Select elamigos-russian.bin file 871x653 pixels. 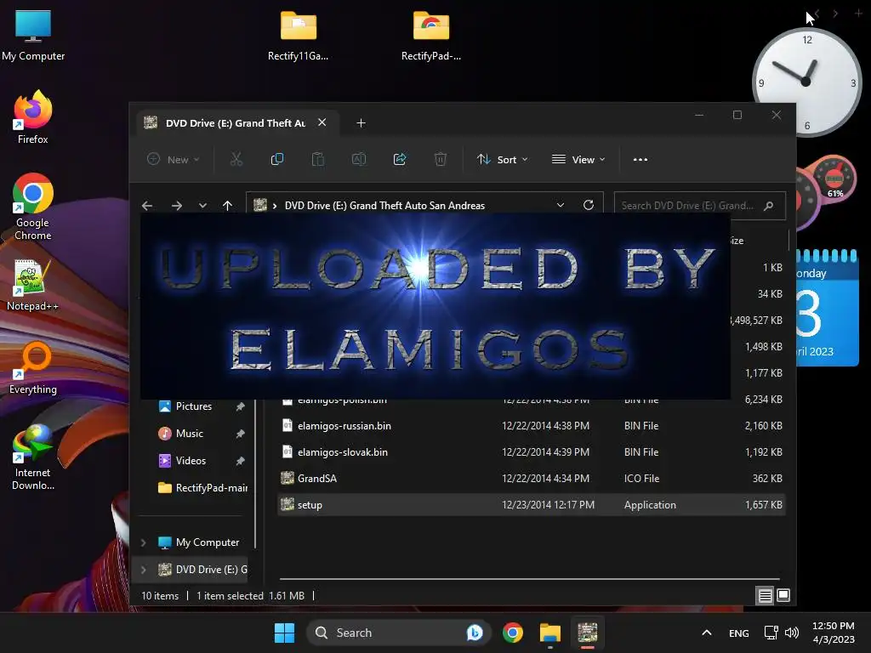click(x=531, y=426)
